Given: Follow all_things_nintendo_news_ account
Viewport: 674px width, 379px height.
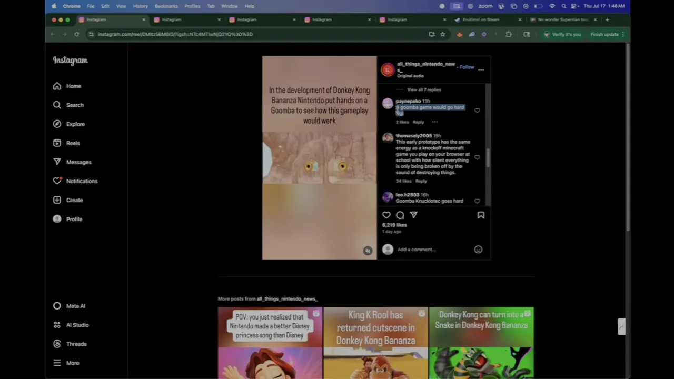Looking at the screenshot, I should [x=467, y=67].
